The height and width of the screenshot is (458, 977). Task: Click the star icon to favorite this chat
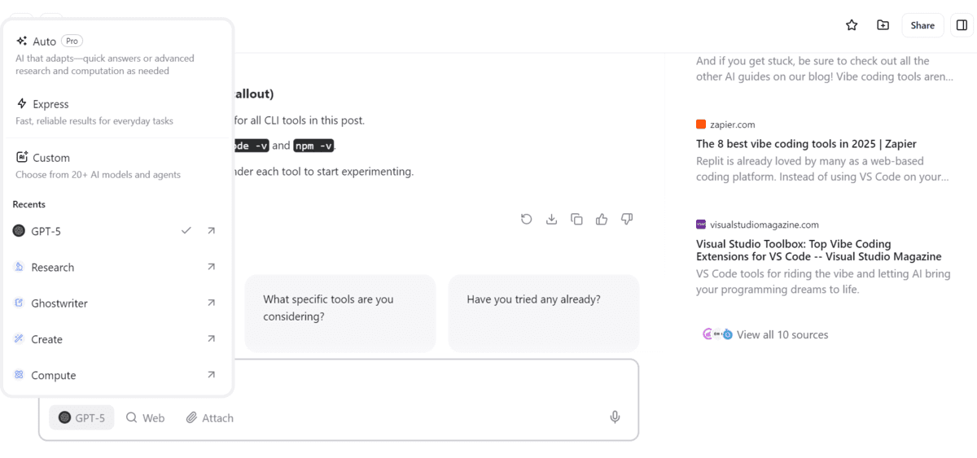coord(852,25)
